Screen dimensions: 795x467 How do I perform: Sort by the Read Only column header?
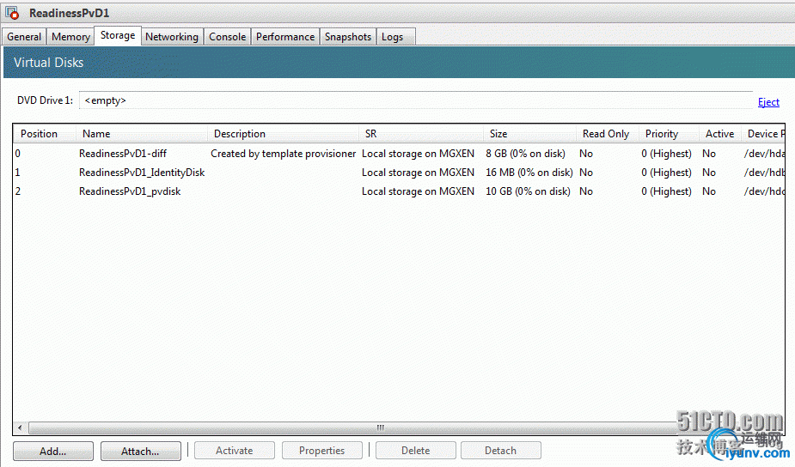coord(608,134)
